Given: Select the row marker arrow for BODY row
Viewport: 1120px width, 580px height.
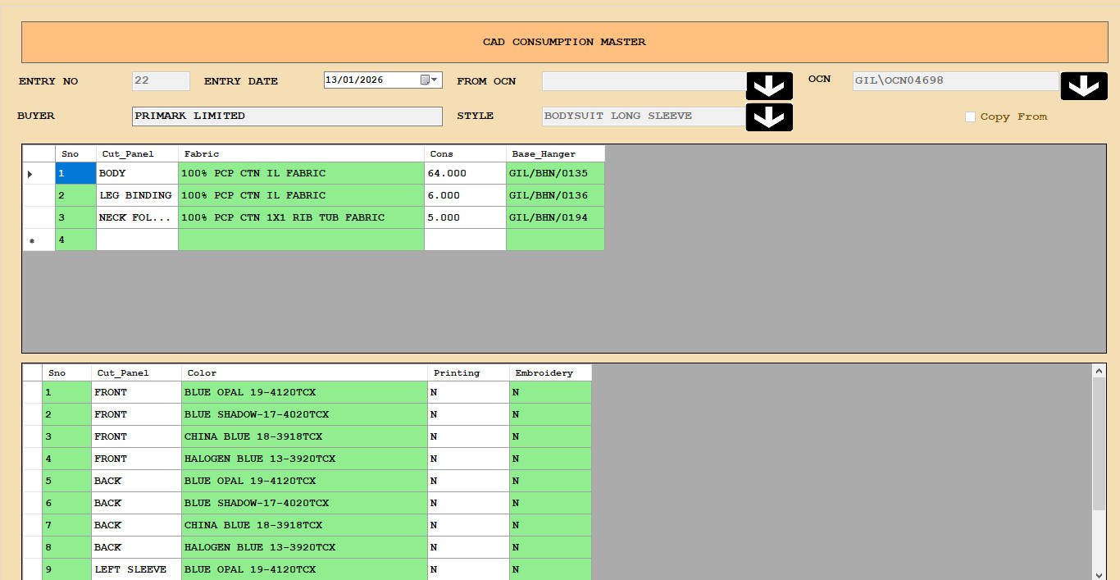Looking at the screenshot, I should pyautogui.click(x=30, y=174).
